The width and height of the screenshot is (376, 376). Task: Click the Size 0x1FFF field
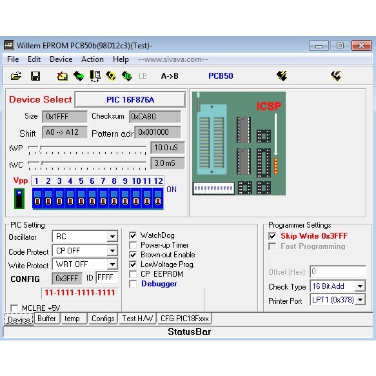(64, 117)
